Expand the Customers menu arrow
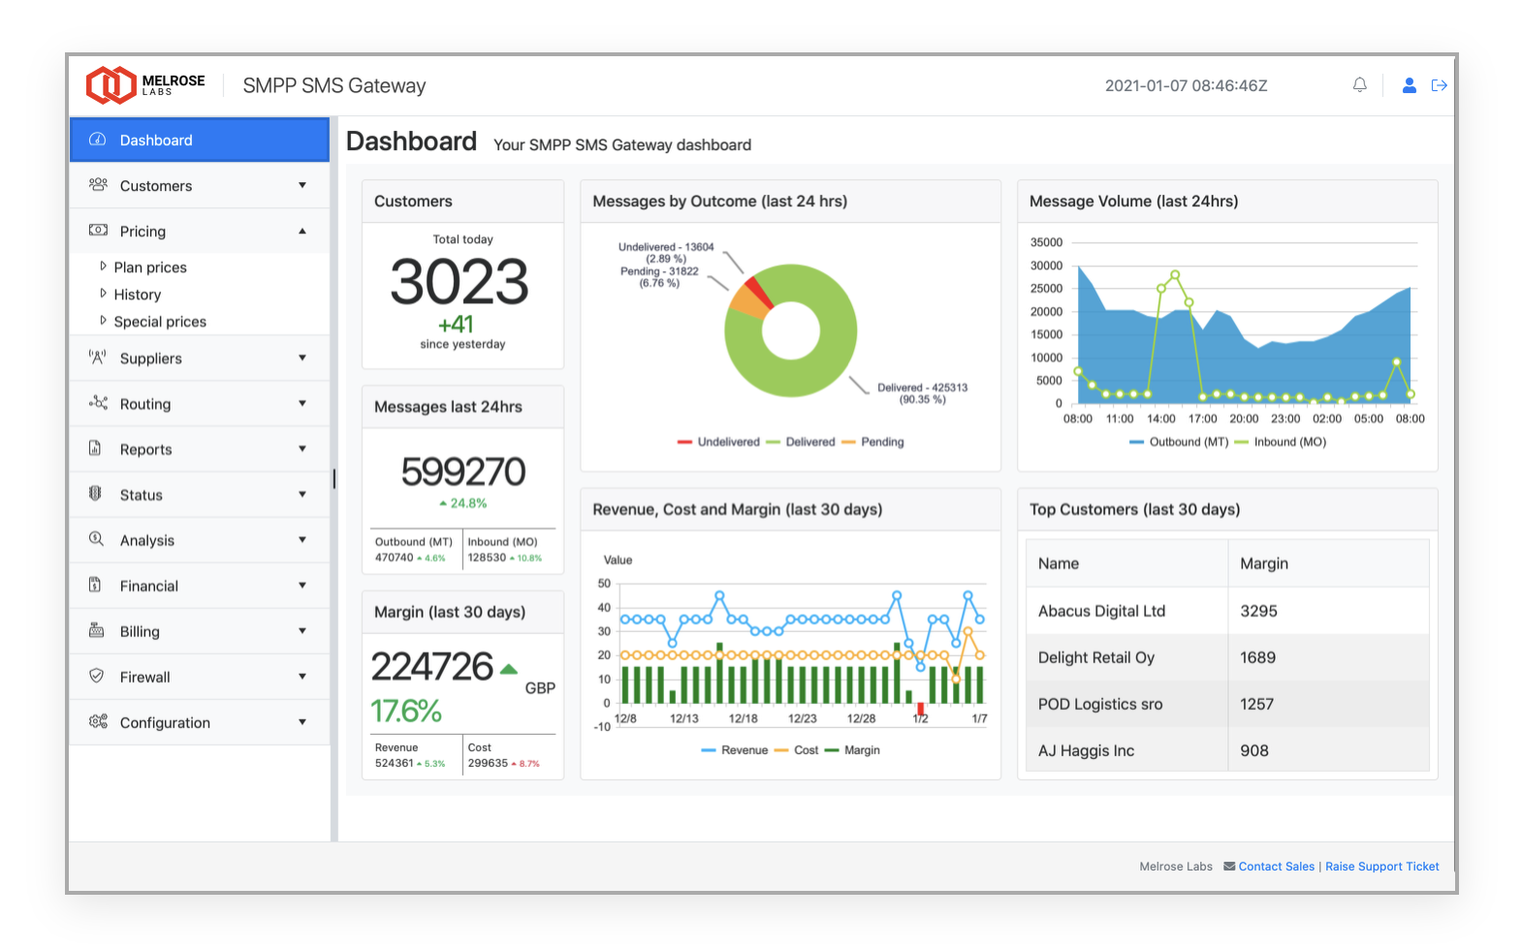This screenshot has height=950, width=1522. pyautogui.click(x=302, y=185)
